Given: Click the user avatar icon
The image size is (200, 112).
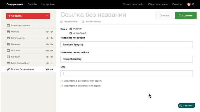Looking at the screenshot, I should pyautogui.click(x=189, y=4).
